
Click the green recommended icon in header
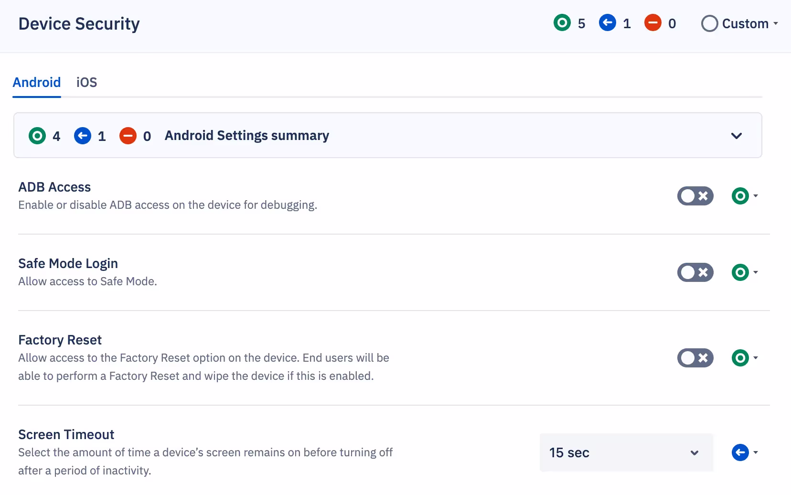click(562, 22)
